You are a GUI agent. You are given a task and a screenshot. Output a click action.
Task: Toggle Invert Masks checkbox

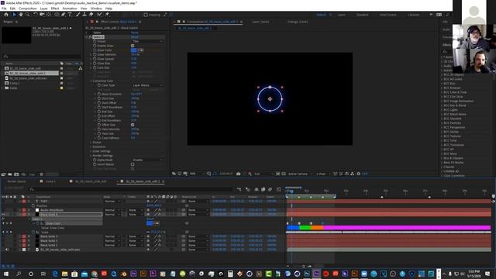pos(133,164)
